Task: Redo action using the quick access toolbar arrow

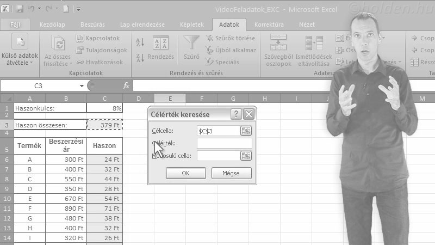Action: (x=49, y=9)
